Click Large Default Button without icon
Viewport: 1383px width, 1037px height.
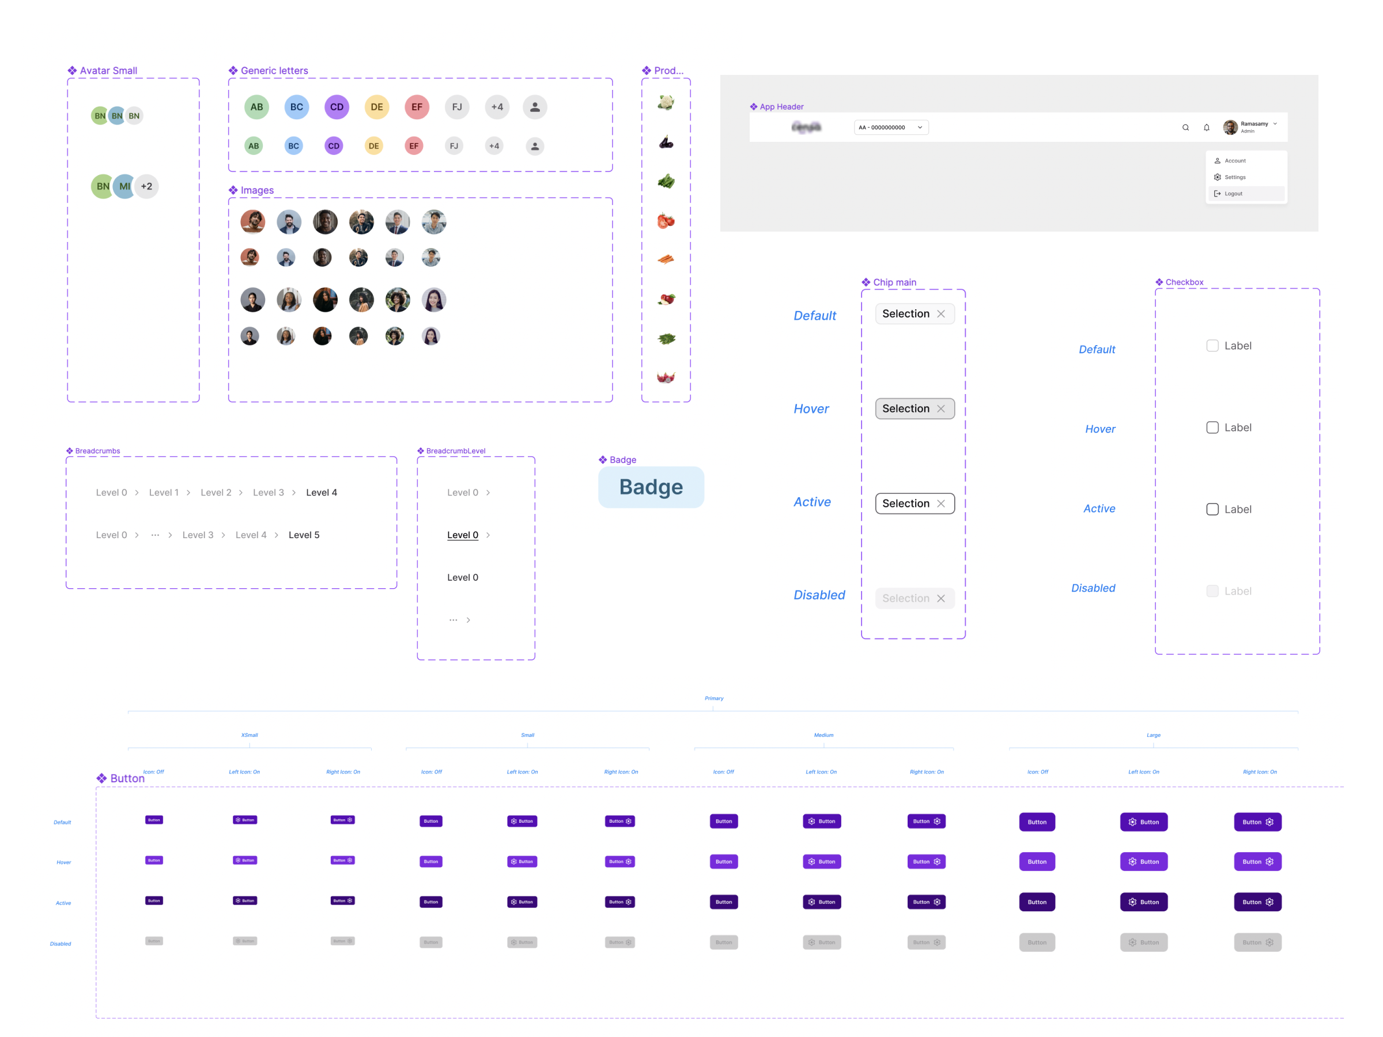[x=1037, y=822]
